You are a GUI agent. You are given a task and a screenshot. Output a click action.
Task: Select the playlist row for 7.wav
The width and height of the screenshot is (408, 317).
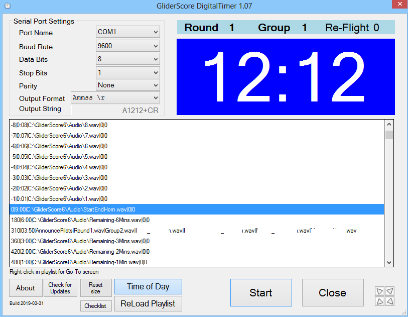tap(197, 136)
